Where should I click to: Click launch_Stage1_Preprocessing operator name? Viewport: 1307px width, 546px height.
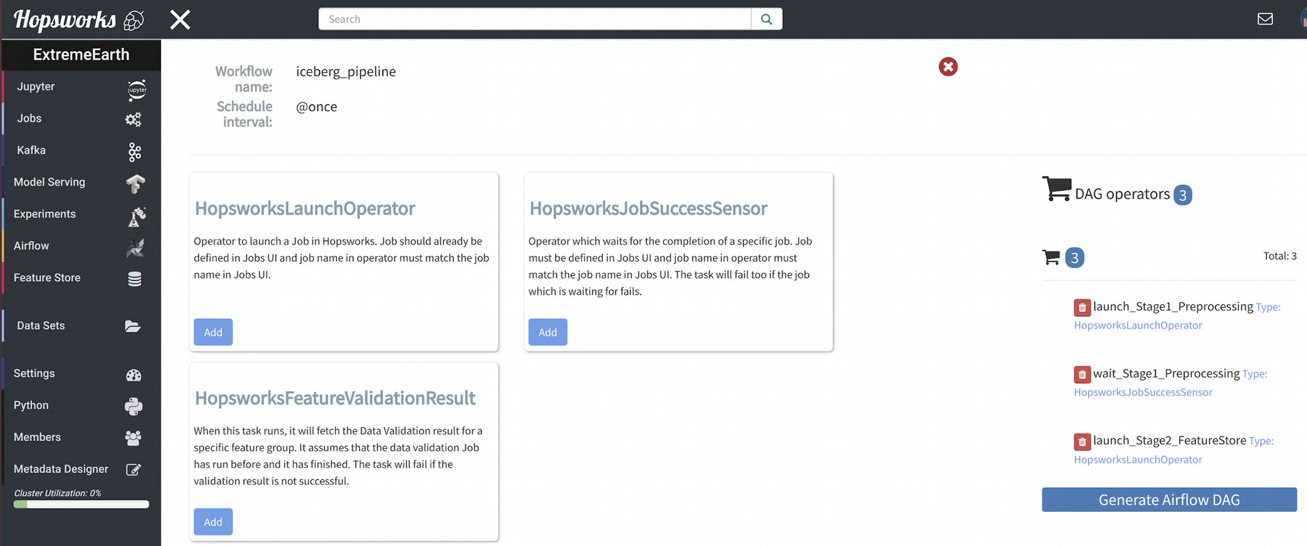pos(1173,306)
